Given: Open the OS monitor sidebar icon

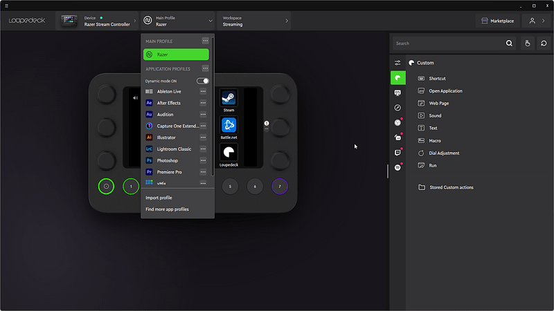Looking at the screenshot, I should 397,93.
